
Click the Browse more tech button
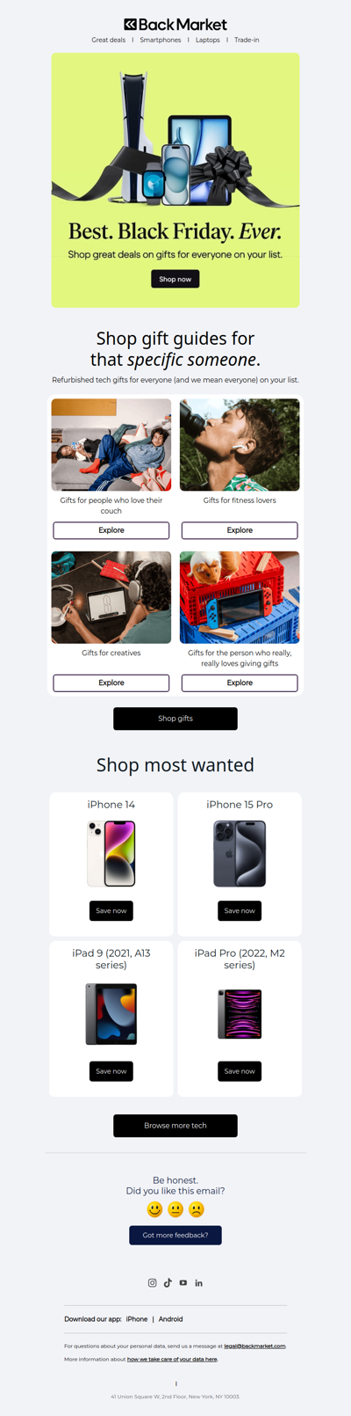pyautogui.click(x=175, y=1126)
